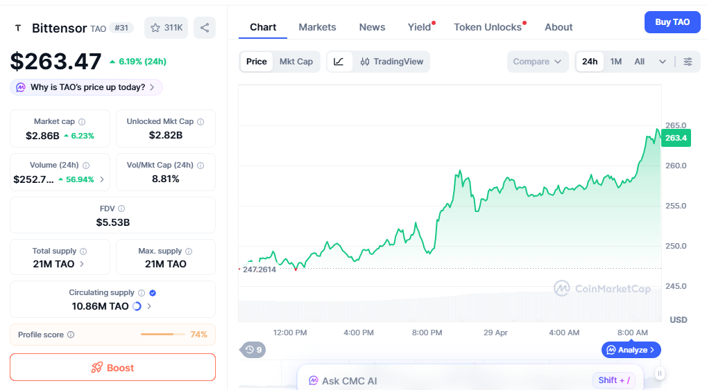707x390 pixels.
Task: Open the Compare dropdown
Action: (538, 62)
